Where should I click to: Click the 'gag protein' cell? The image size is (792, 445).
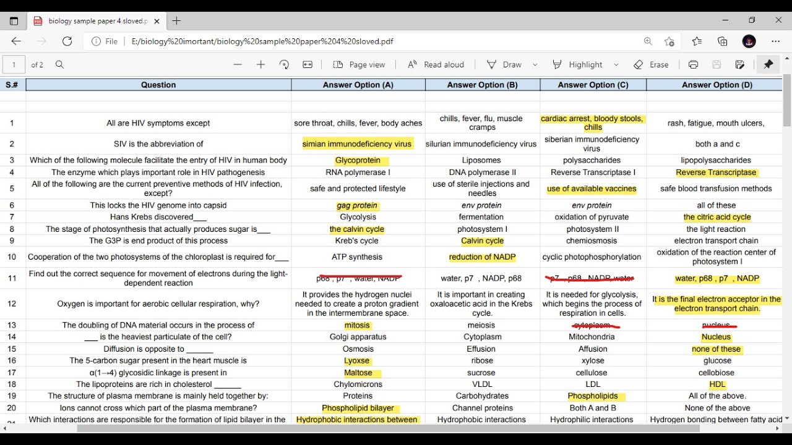click(x=357, y=205)
